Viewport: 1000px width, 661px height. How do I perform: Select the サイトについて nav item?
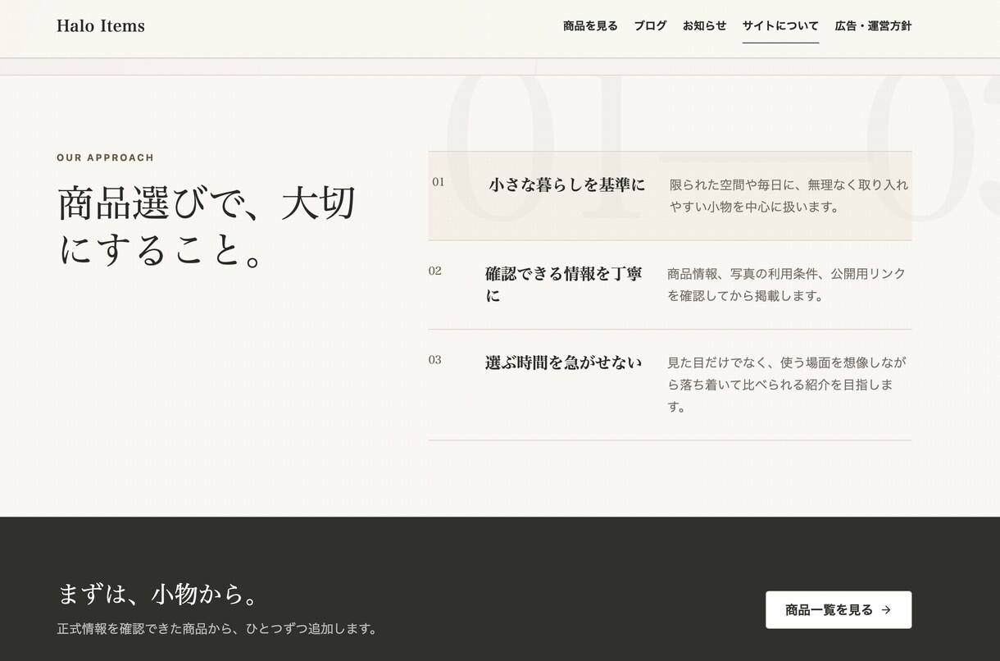click(x=780, y=26)
